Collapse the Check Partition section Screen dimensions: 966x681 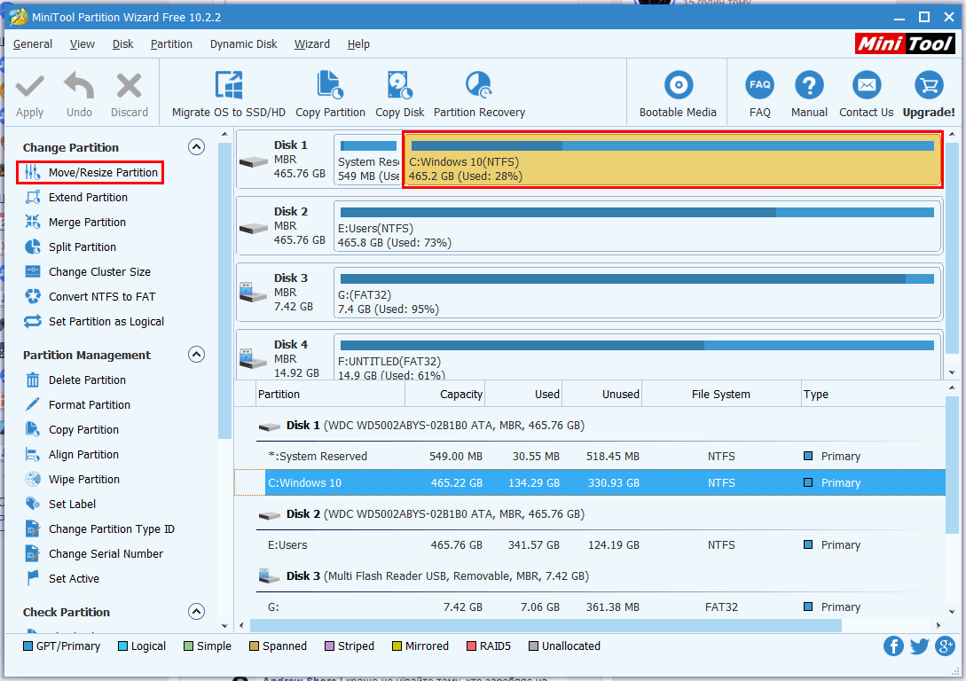point(196,611)
